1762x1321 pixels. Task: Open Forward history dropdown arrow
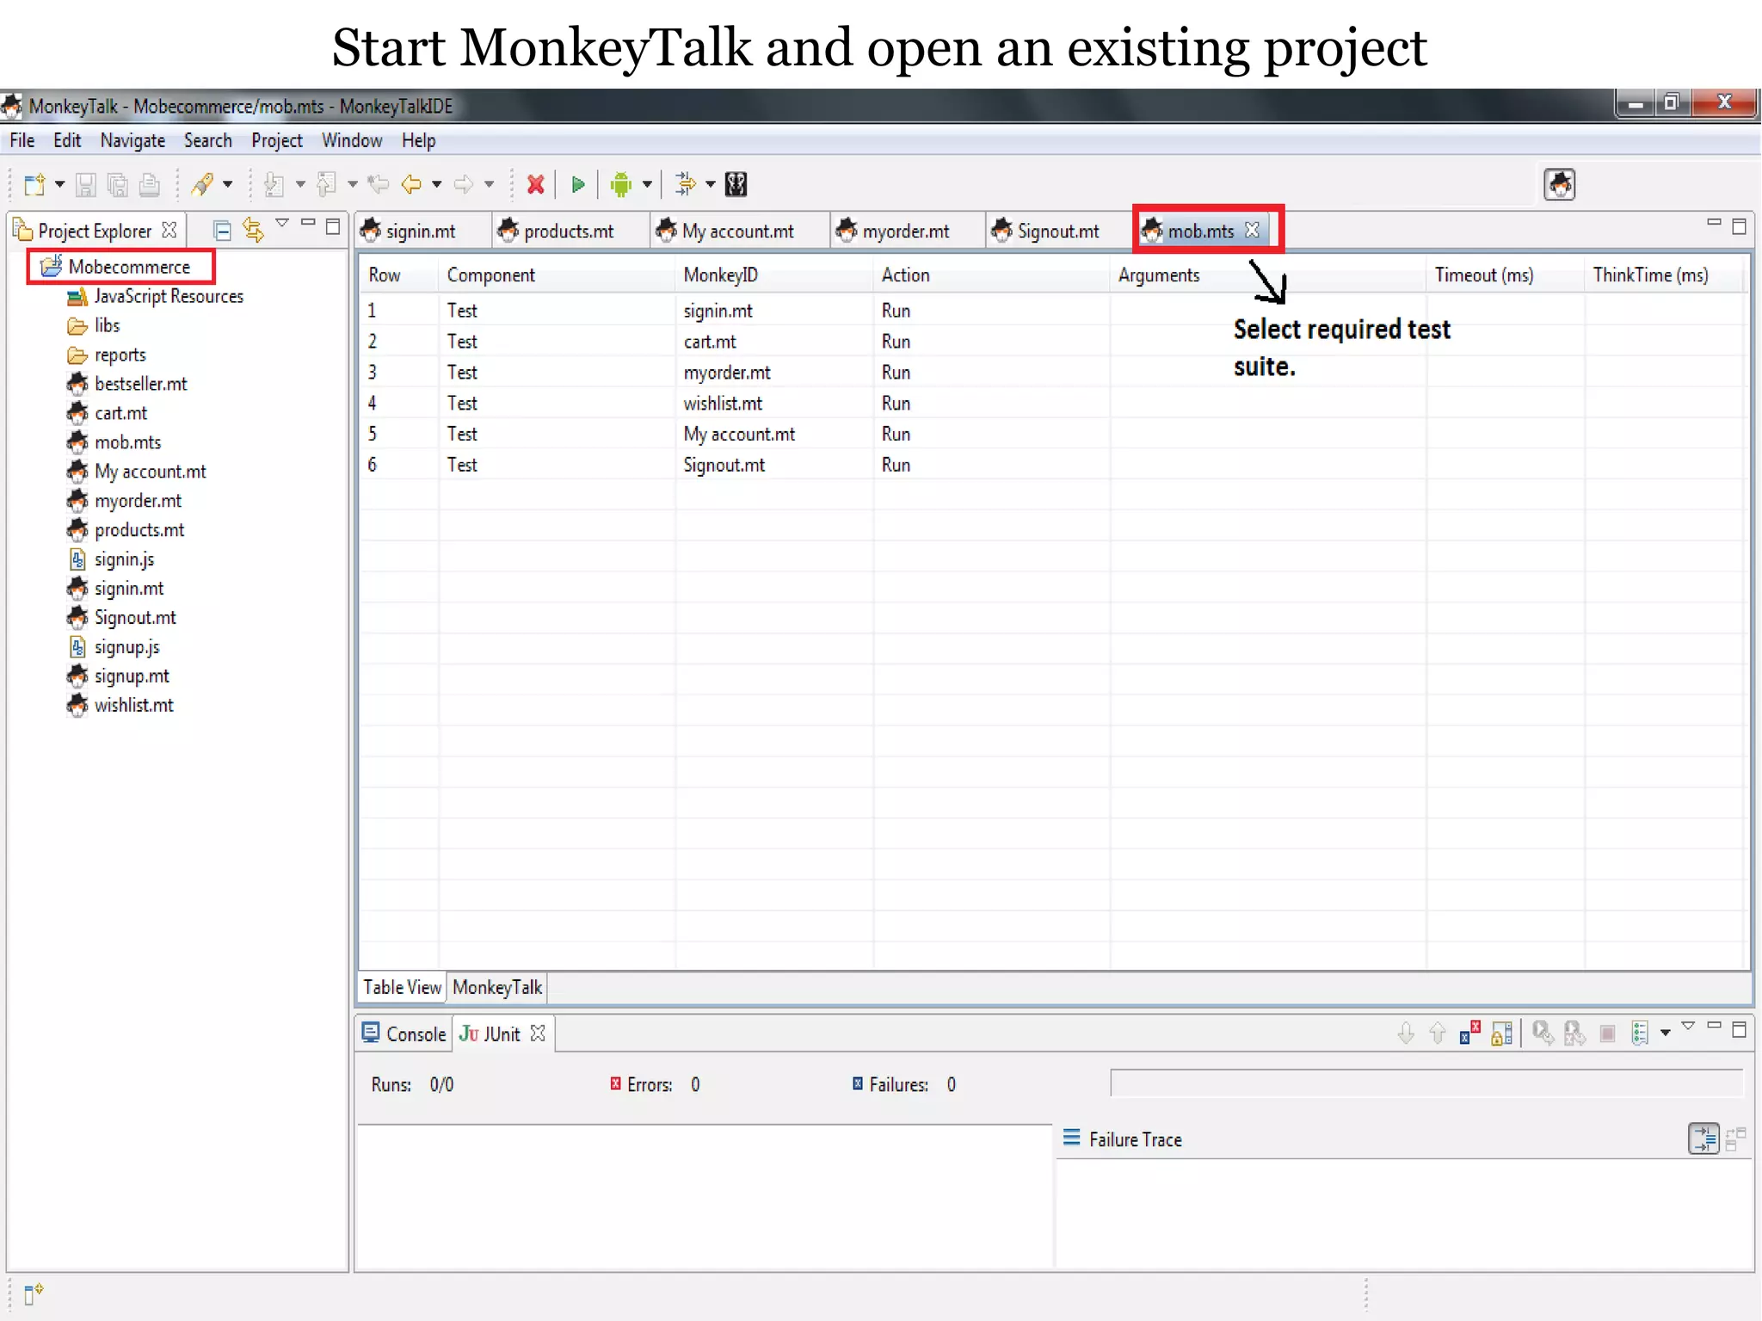point(489,184)
